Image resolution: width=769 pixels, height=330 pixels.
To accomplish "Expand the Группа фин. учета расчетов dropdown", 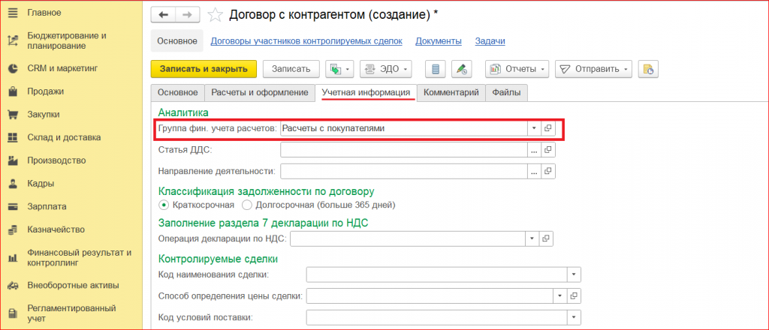I will [x=534, y=128].
